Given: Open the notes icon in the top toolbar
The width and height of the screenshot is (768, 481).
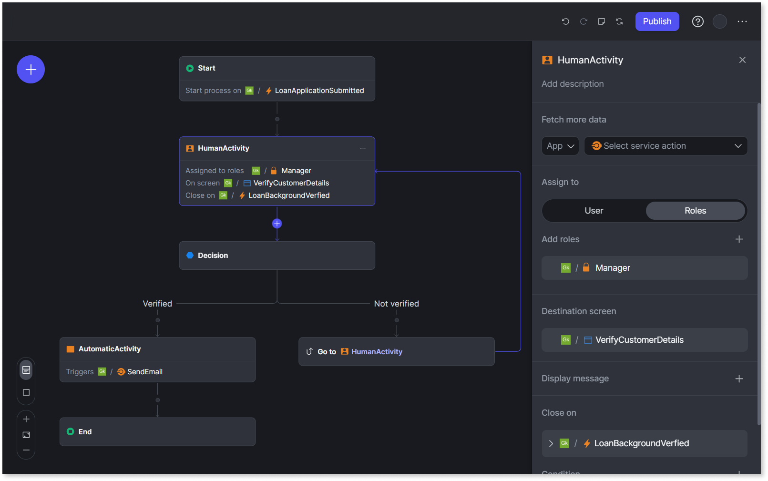Looking at the screenshot, I should (x=601, y=21).
